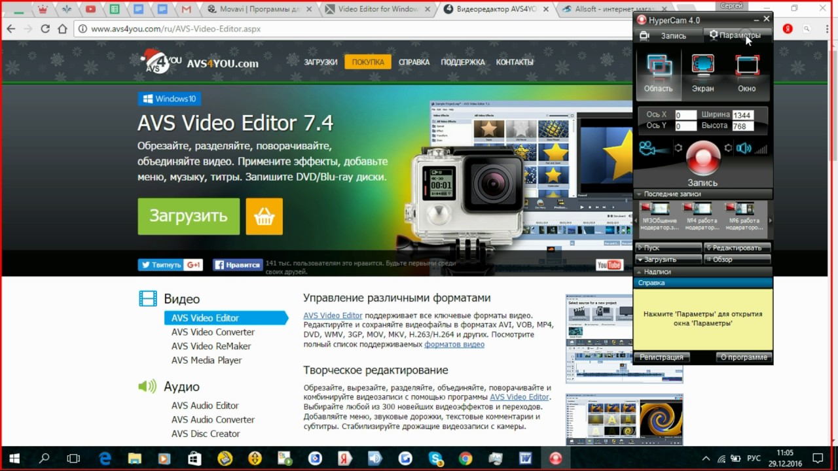Viewport: 838px width, 471px height.
Task: Click the red Запись record button
Action: point(702,157)
